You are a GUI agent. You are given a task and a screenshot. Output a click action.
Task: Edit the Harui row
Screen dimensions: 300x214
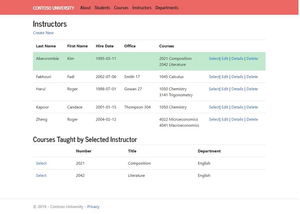(225, 89)
